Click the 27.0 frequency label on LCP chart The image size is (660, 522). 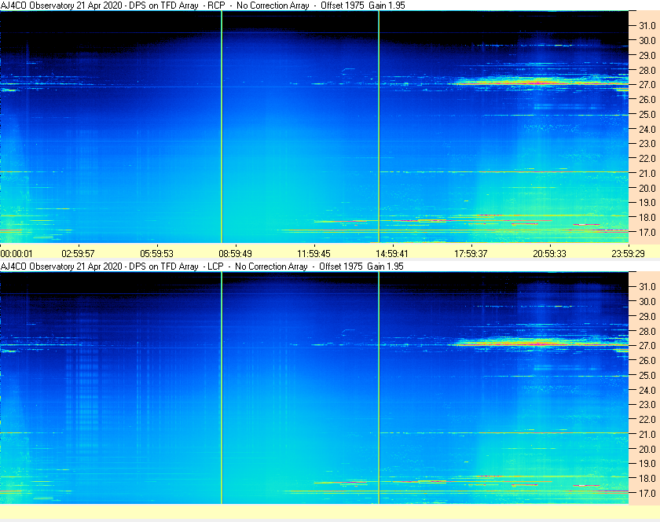tap(647, 345)
